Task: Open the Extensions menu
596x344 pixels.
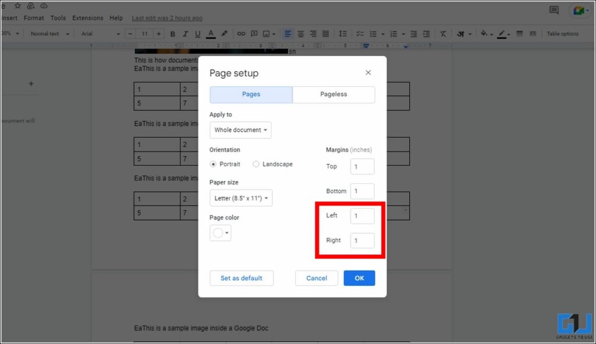Action: click(x=88, y=18)
